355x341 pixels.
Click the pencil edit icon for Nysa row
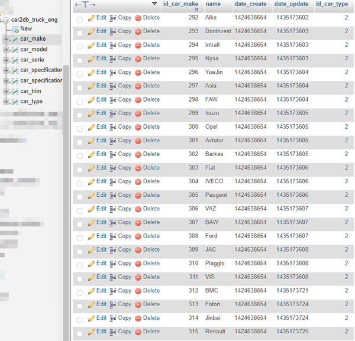(91, 59)
